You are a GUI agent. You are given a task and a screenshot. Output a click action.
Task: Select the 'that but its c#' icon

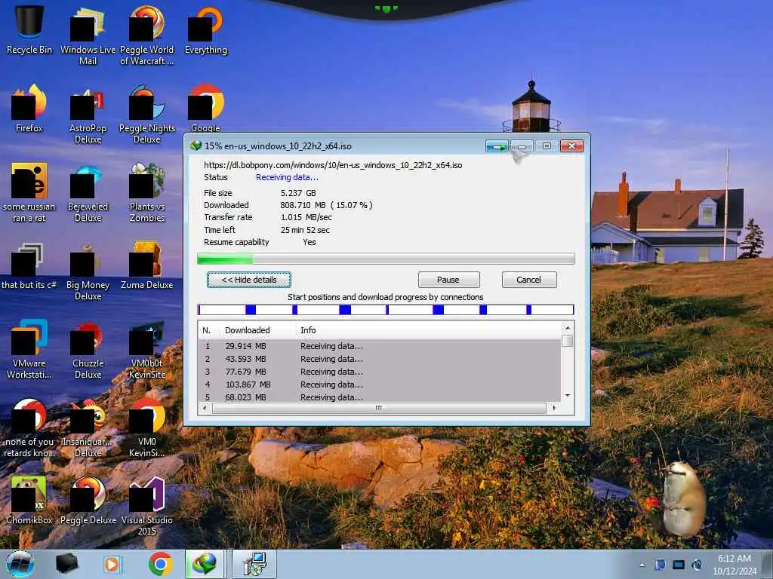29,265
